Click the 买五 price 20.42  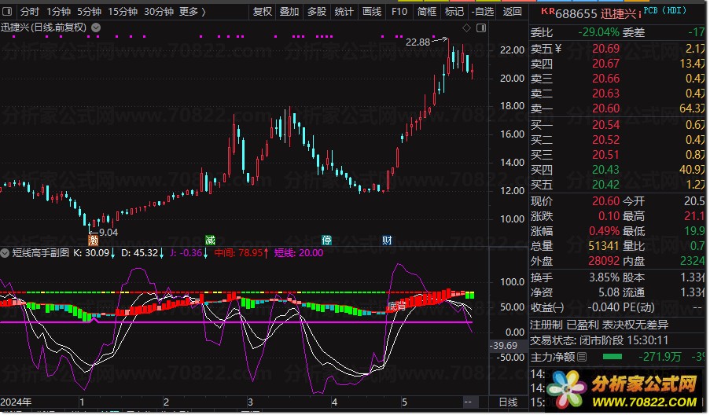[606, 185]
